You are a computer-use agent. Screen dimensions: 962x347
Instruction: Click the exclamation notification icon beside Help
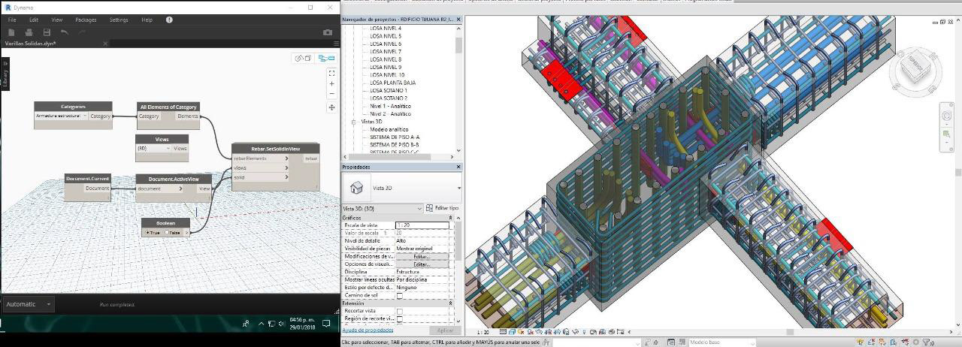(x=169, y=20)
